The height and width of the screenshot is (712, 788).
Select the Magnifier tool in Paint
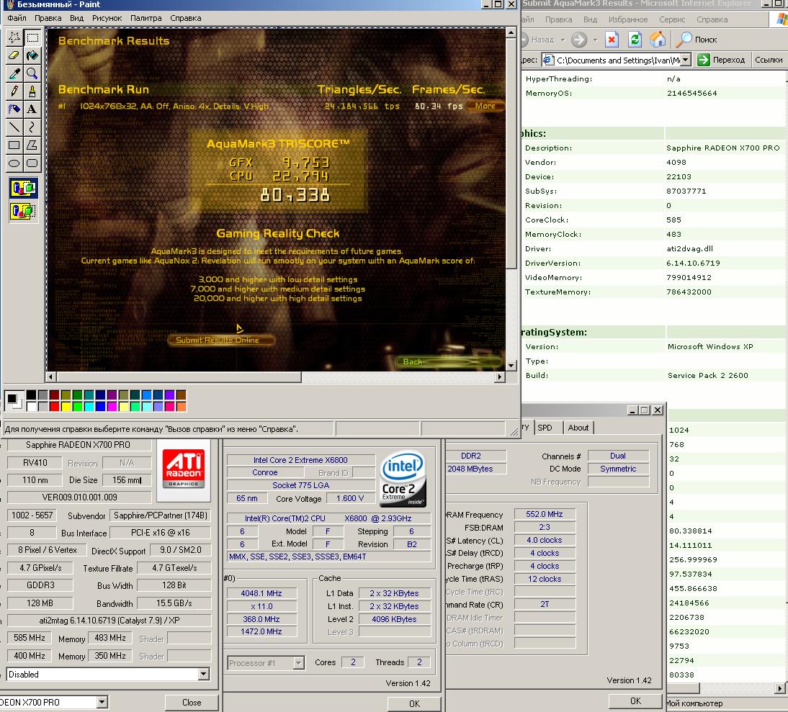[x=32, y=73]
